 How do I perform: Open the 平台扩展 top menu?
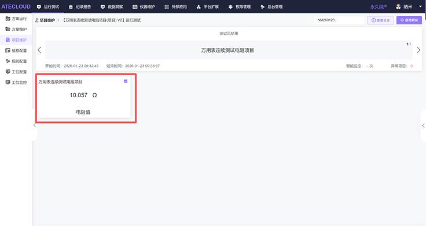click(208, 7)
